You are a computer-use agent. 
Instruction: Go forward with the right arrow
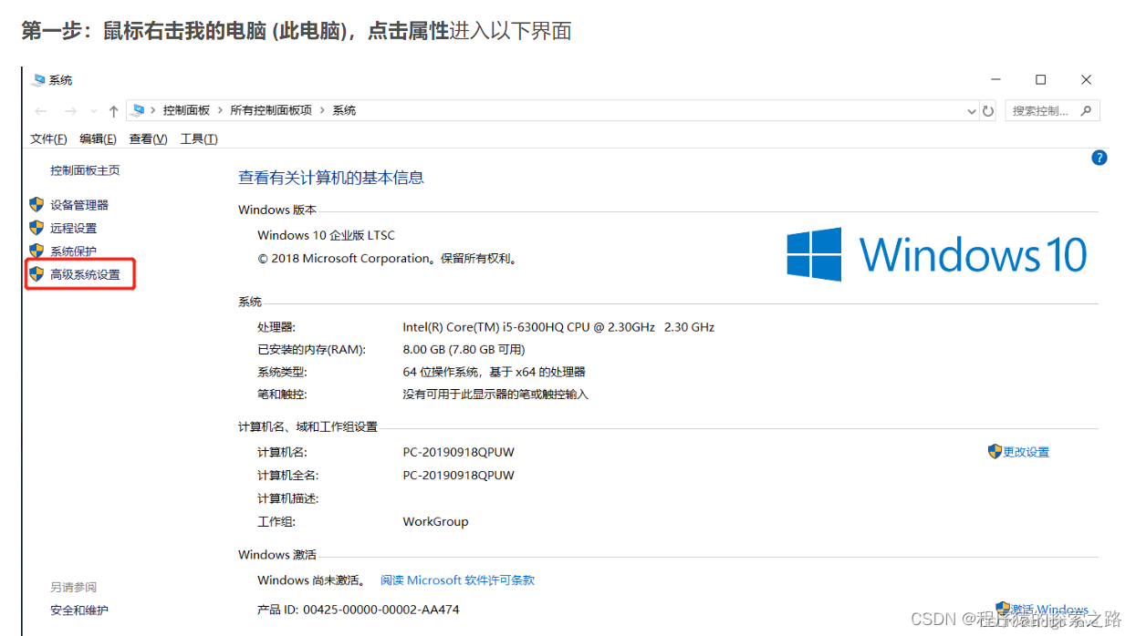pos(70,111)
